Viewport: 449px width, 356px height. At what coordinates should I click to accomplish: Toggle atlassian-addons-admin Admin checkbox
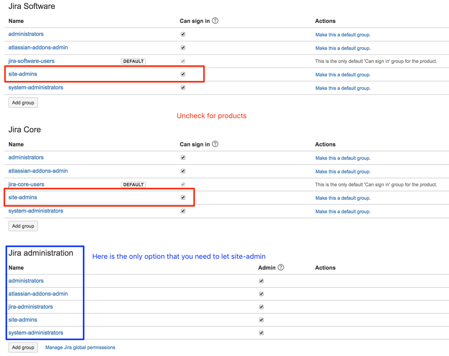[262, 294]
